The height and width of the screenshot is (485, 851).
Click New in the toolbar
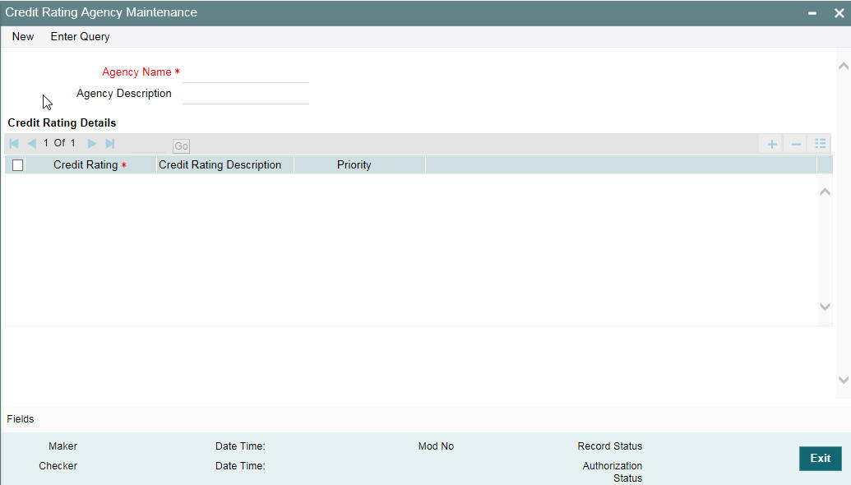[x=23, y=37]
